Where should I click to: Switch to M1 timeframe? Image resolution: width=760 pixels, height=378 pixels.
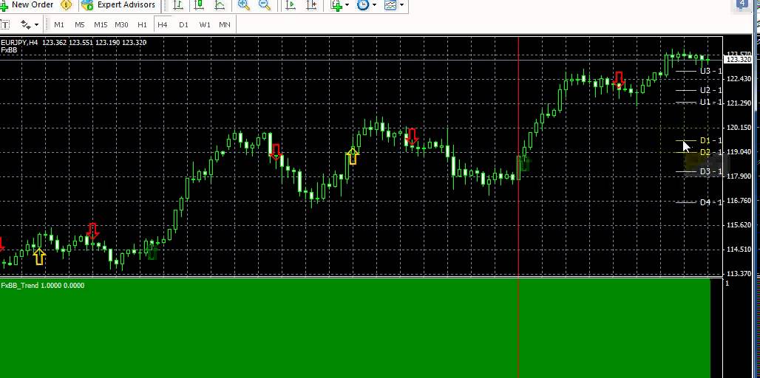coord(59,24)
